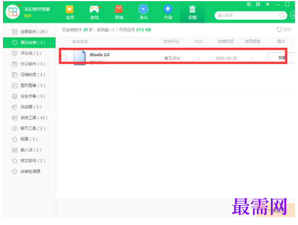Select 办公软件 (1) category
298x225 pixels.
coord(30,64)
